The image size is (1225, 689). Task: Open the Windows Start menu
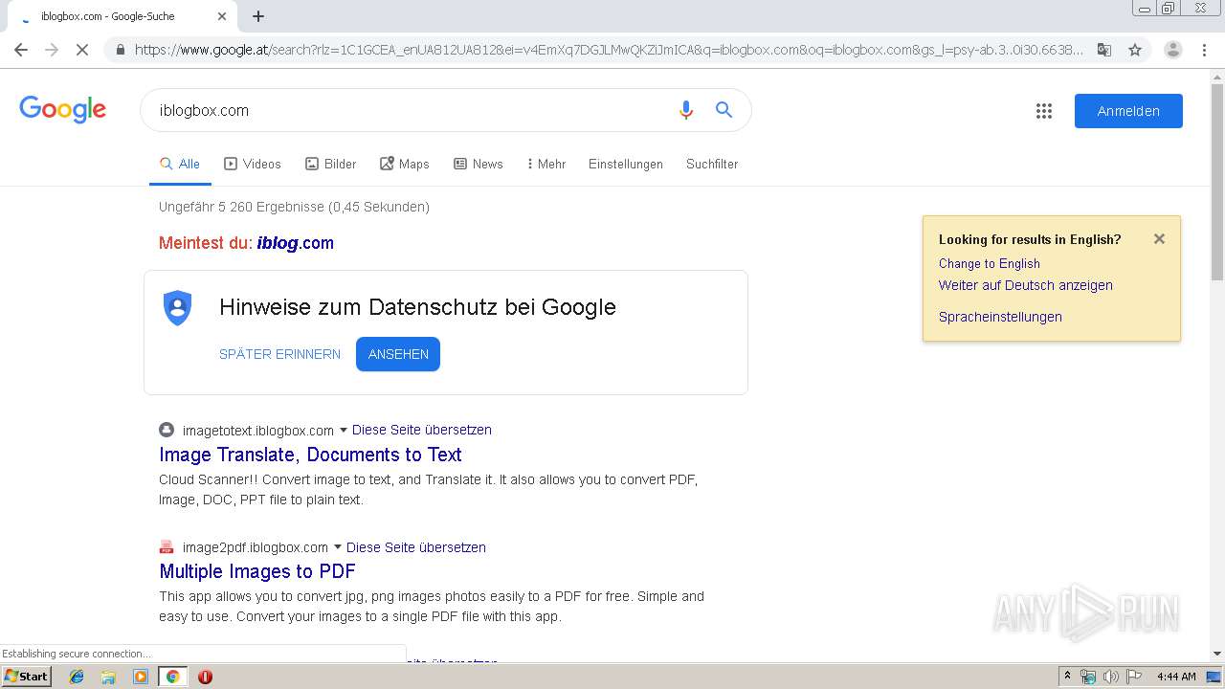[x=26, y=677]
